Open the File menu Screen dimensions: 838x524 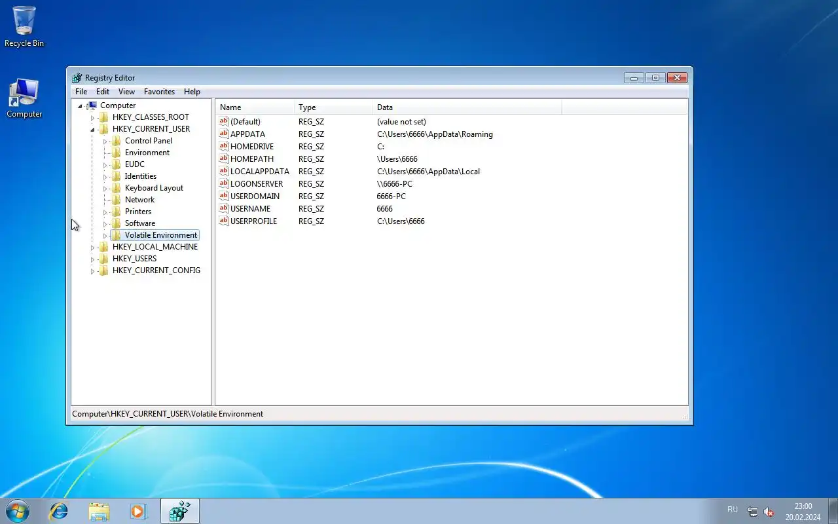click(81, 92)
